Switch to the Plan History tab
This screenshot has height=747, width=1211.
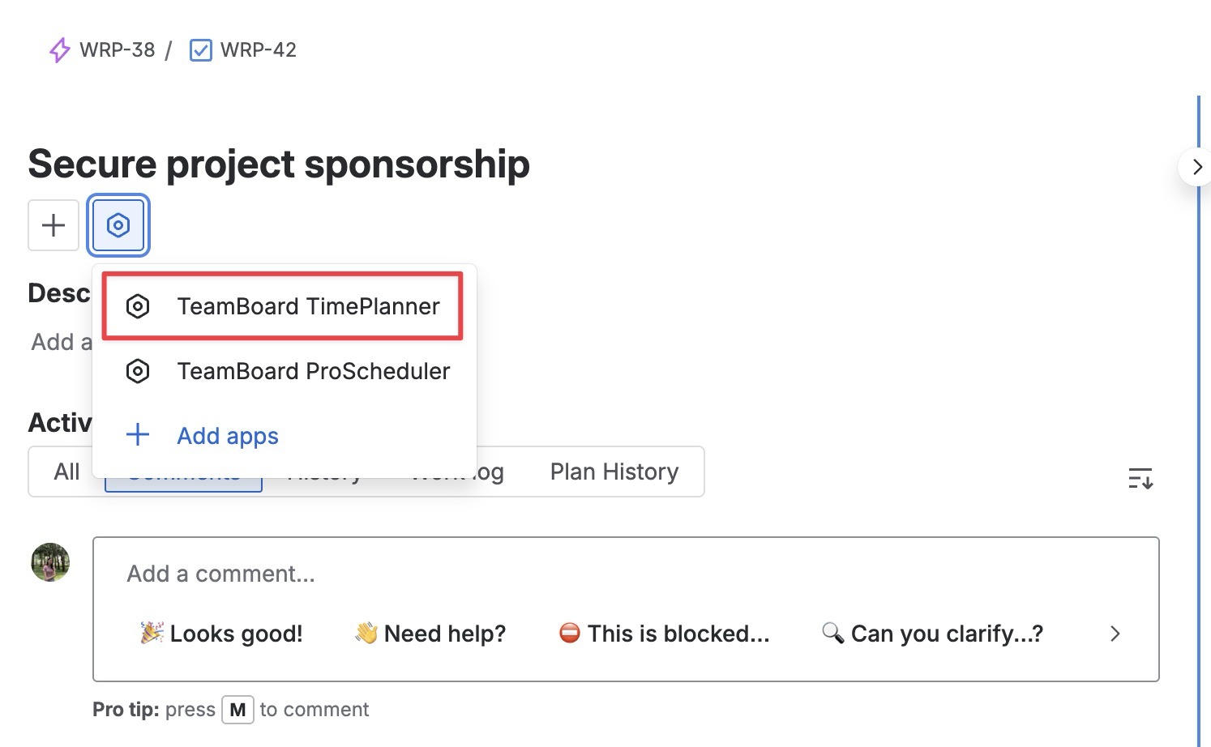[x=614, y=472]
